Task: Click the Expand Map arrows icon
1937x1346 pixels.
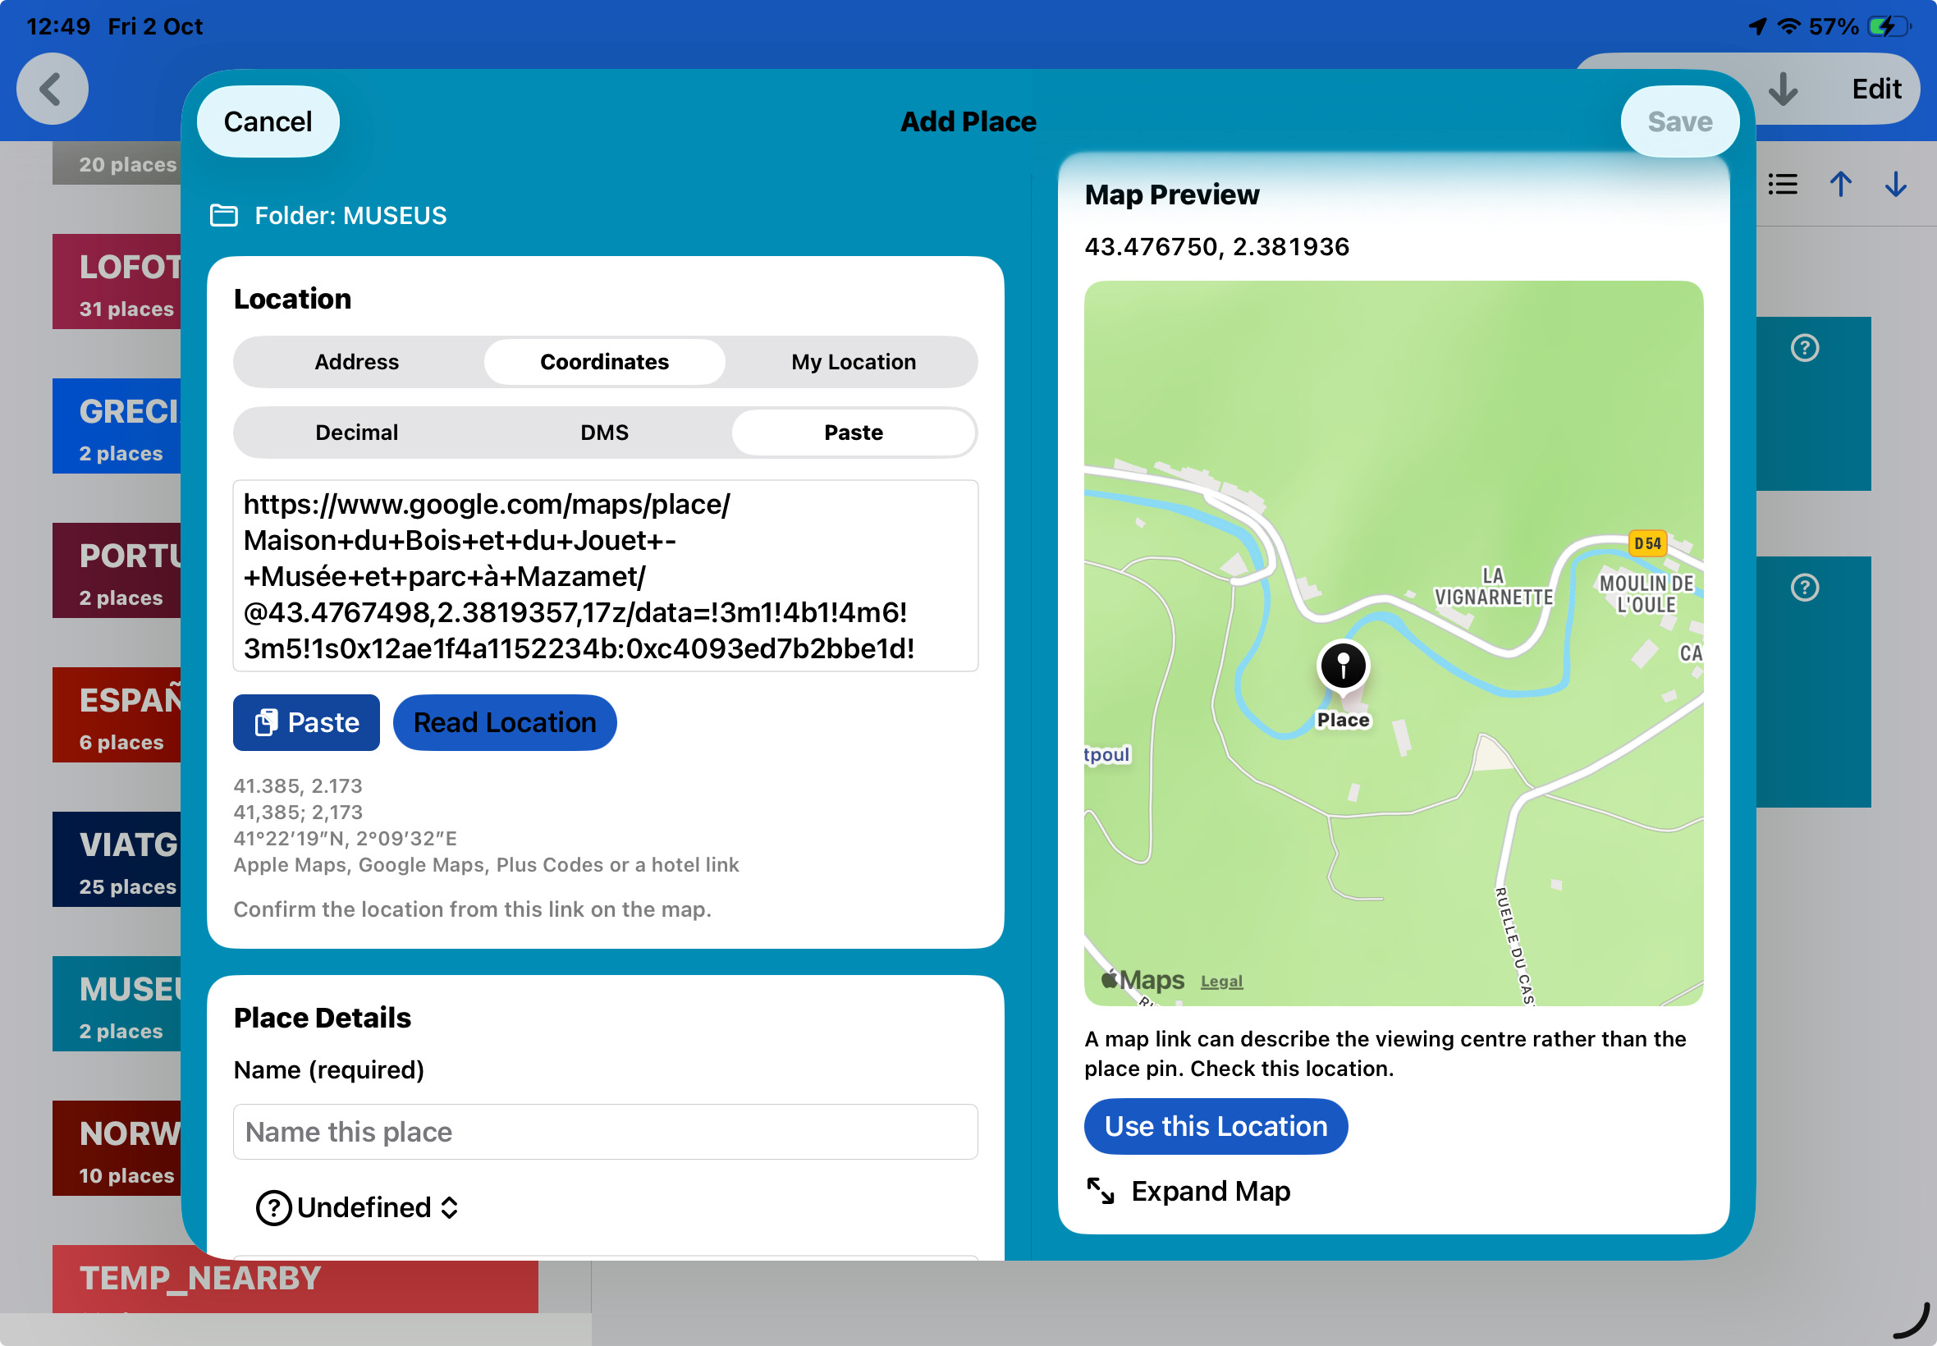Action: [1101, 1191]
